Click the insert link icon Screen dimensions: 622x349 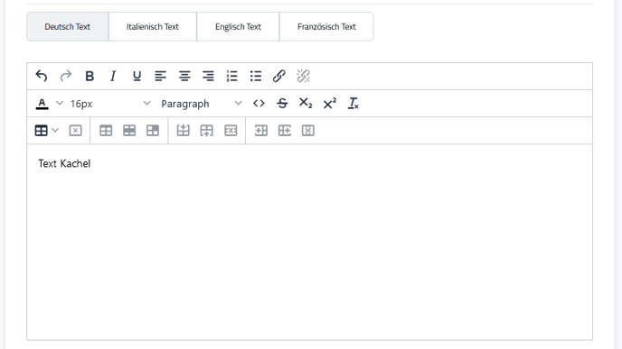point(279,76)
